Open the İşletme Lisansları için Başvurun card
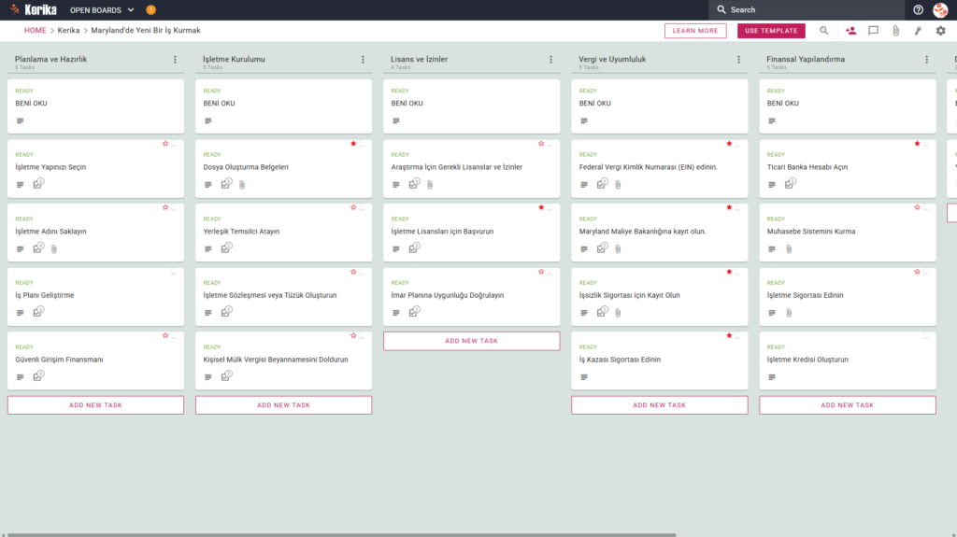 [472, 233]
